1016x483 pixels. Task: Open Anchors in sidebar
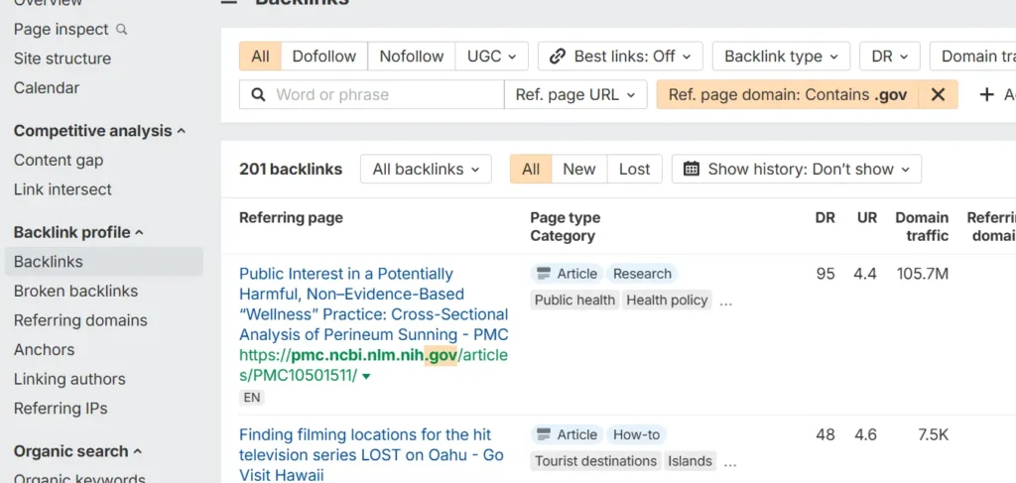[x=44, y=350]
